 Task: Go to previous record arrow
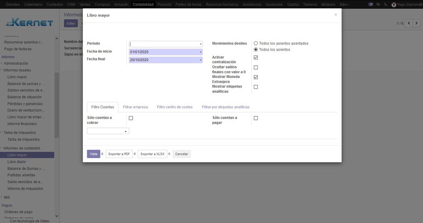pos(409,23)
